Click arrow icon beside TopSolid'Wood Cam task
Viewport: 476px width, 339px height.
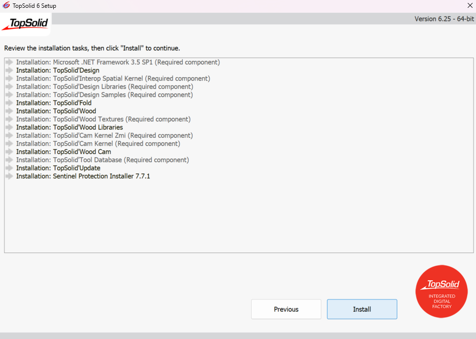tap(9, 152)
